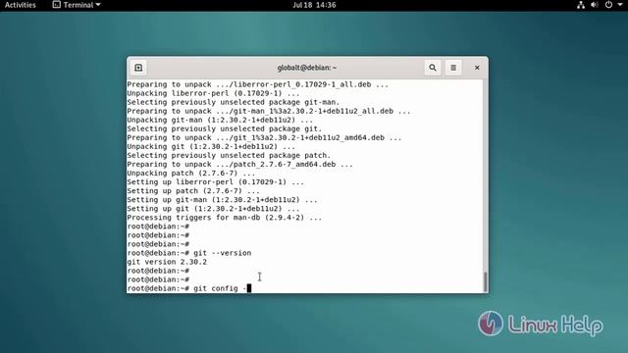628x353 pixels.
Task: Click the 'Selecting previously unselected package git-man' line
Action: click(234, 102)
